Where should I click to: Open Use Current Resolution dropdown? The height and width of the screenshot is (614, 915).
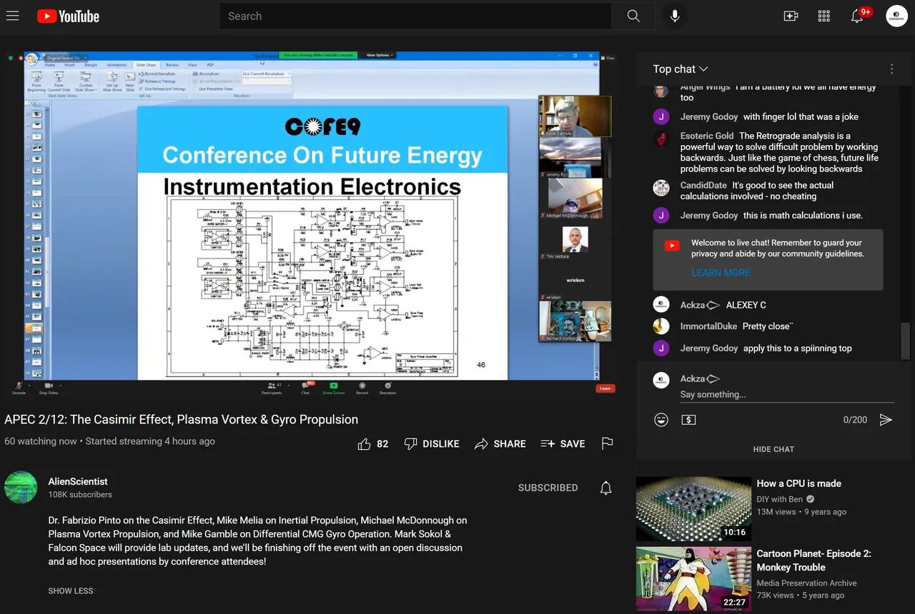pyautogui.click(x=267, y=74)
